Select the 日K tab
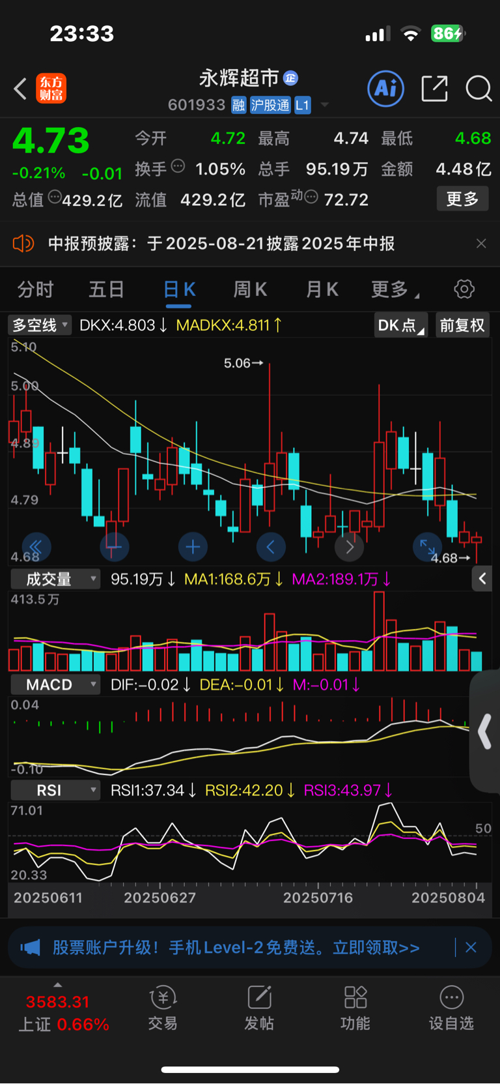500x1084 pixels. (x=179, y=290)
